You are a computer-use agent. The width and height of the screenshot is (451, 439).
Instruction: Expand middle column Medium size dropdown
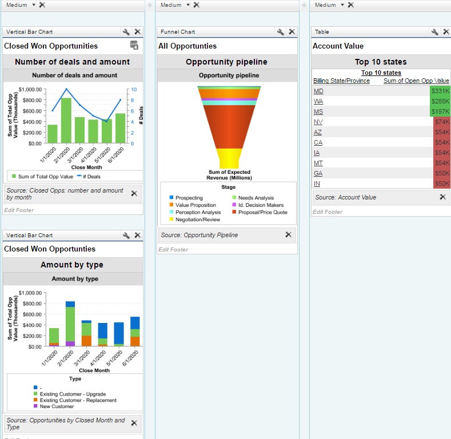coord(187,5)
